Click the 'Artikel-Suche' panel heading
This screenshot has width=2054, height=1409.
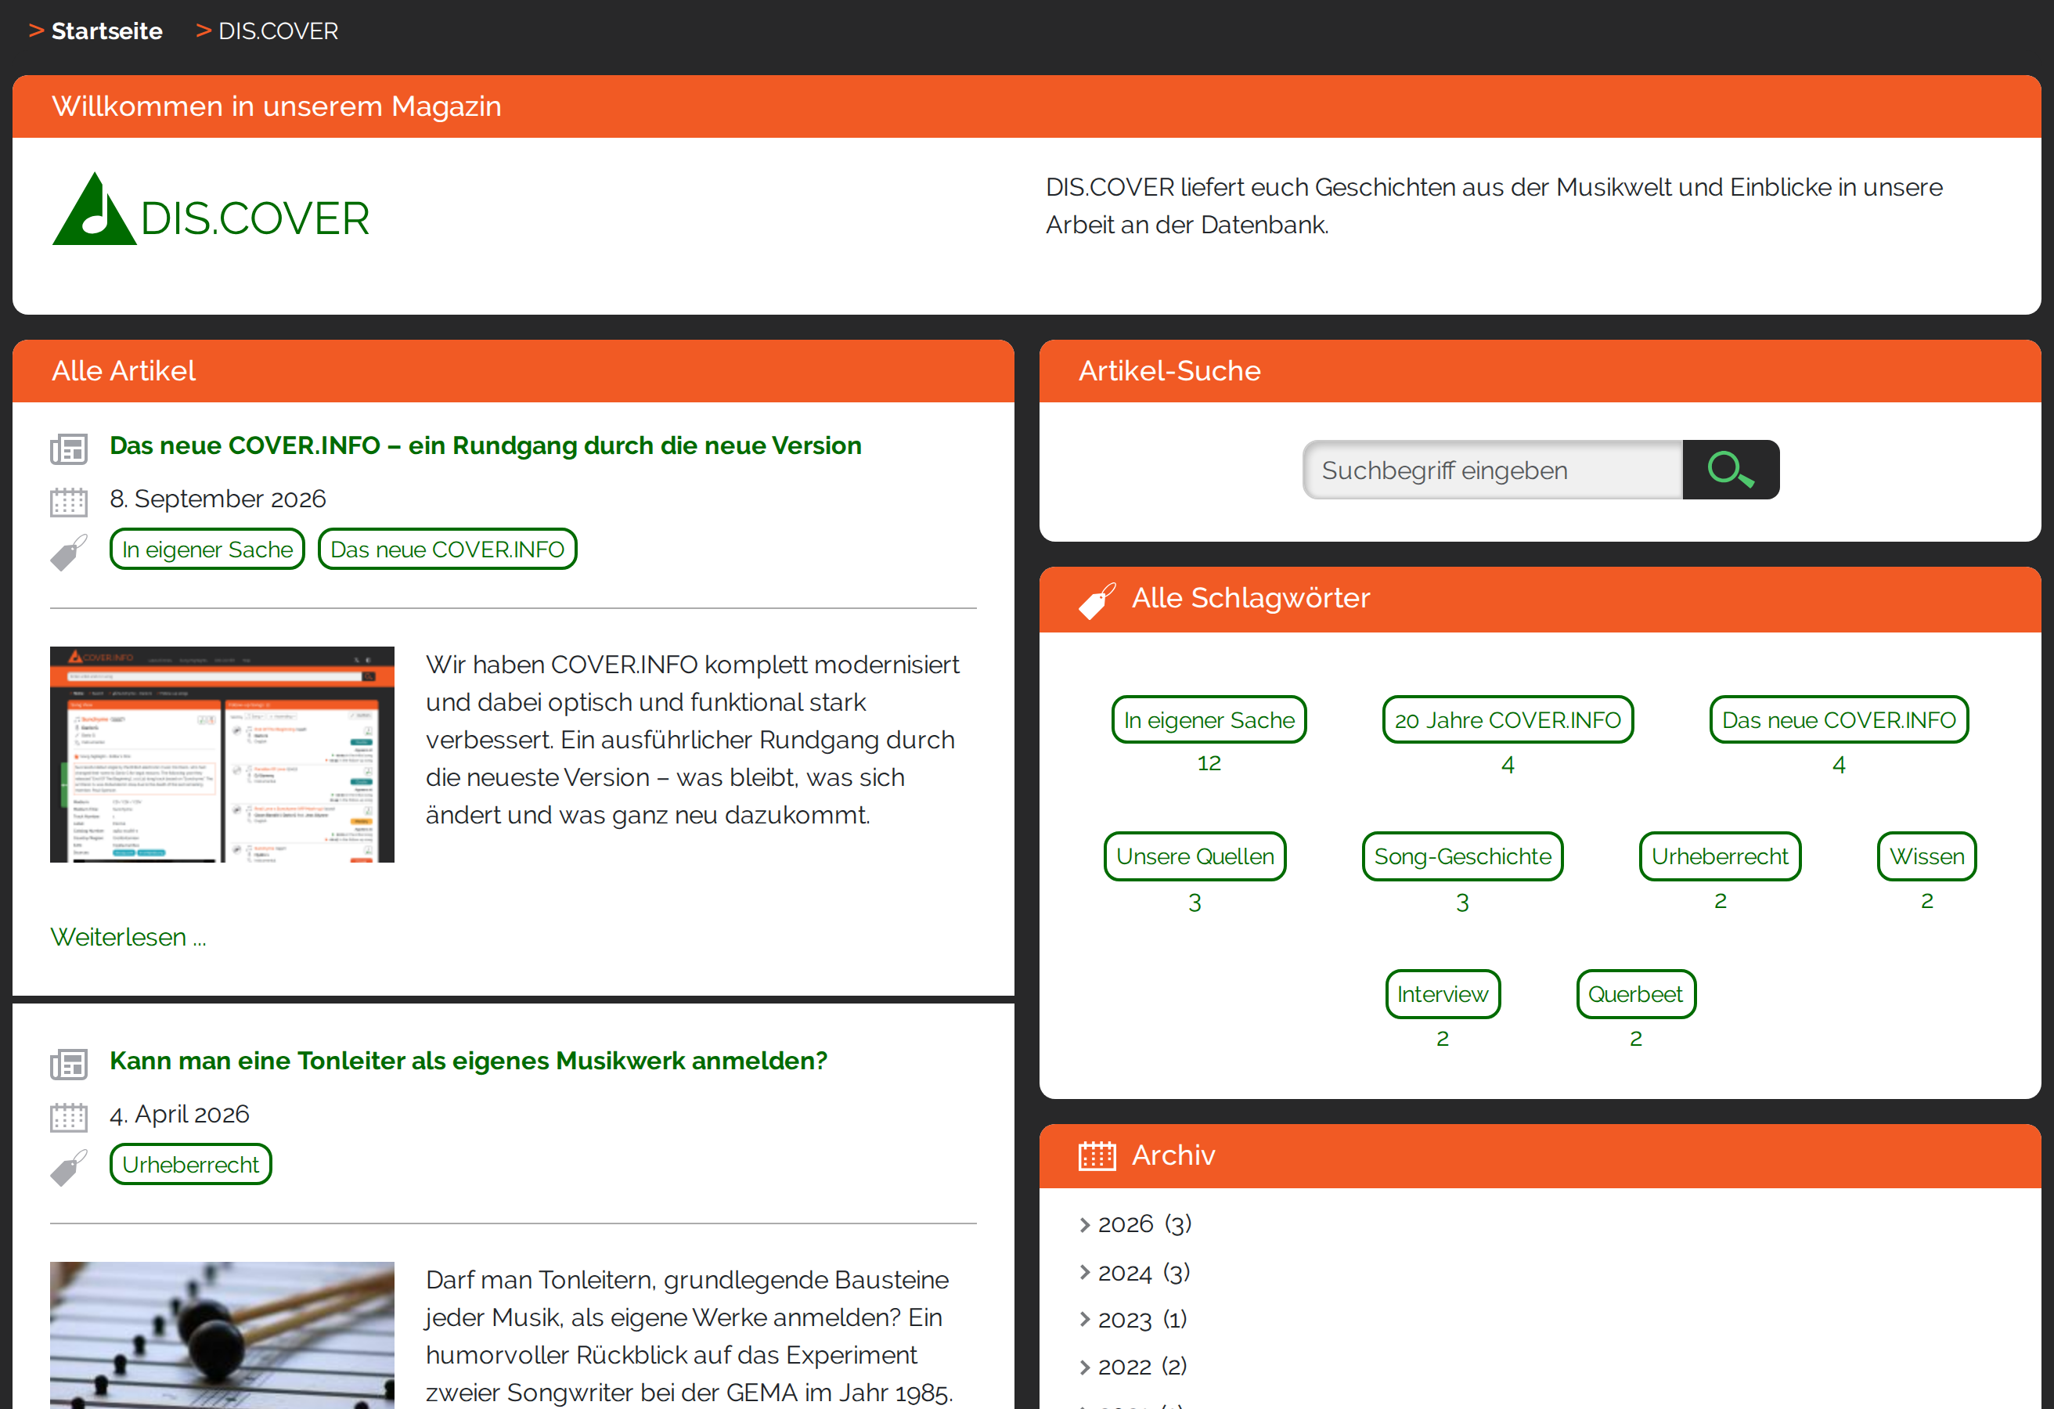click(x=1169, y=370)
